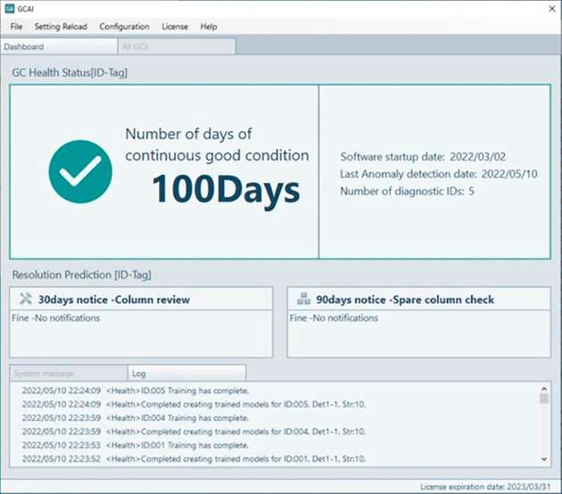
Task: Click the log panel scrollbar thumb
Action: click(544, 399)
